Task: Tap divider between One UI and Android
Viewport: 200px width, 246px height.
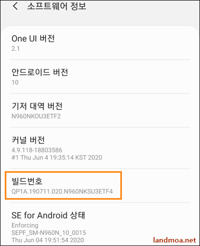Action: pyautogui.click(x=100, y=59)
